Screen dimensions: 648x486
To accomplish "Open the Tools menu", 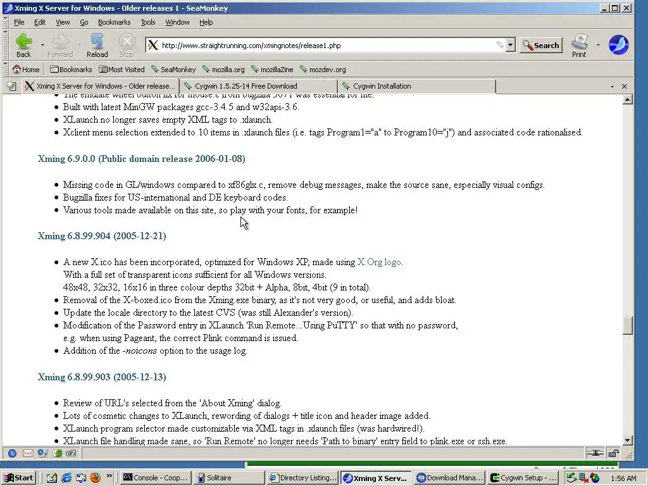I will click(148, 22).
